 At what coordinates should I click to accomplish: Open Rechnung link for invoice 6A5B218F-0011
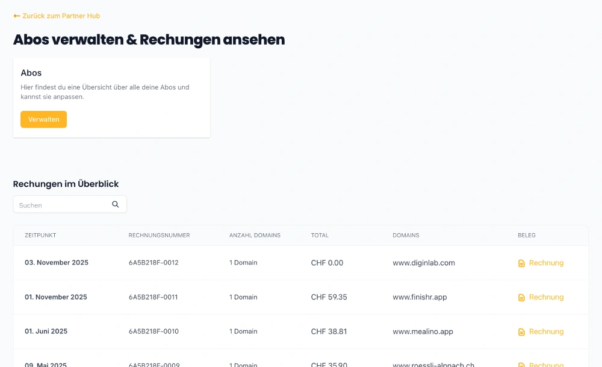point(546,297)
